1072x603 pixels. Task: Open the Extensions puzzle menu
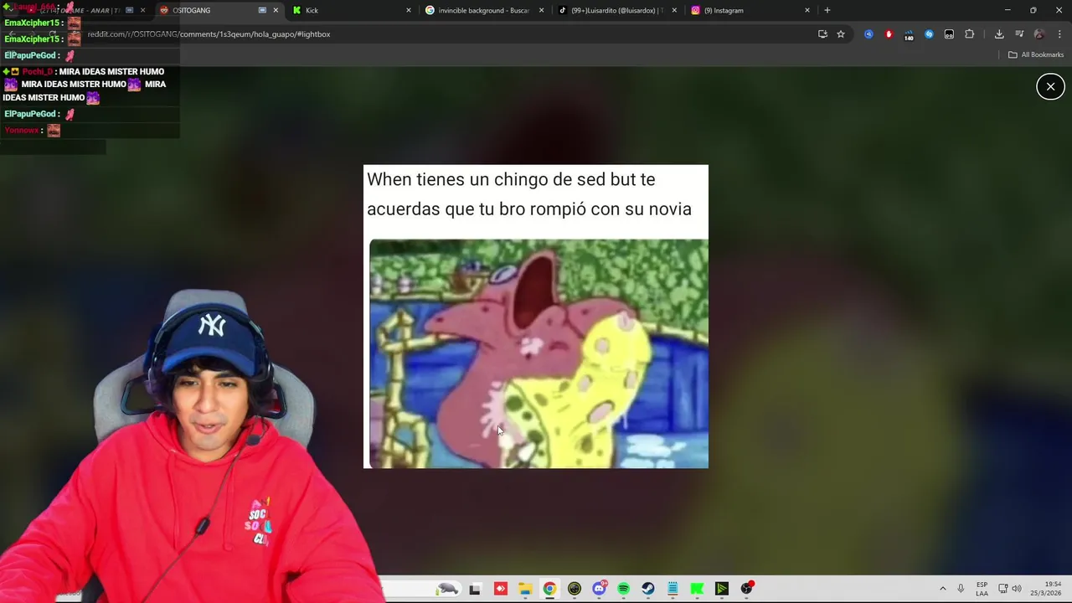(970, 34)
